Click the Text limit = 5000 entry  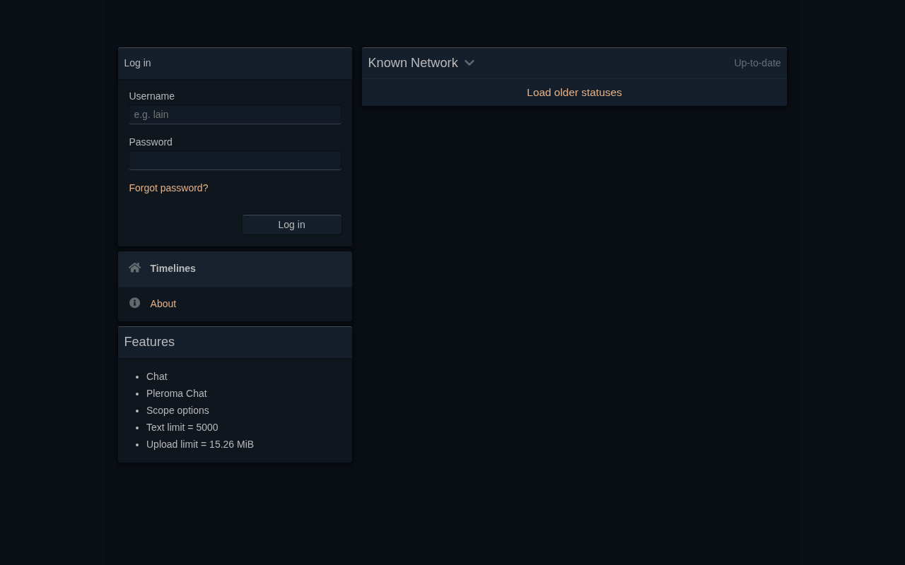(182, 427)
